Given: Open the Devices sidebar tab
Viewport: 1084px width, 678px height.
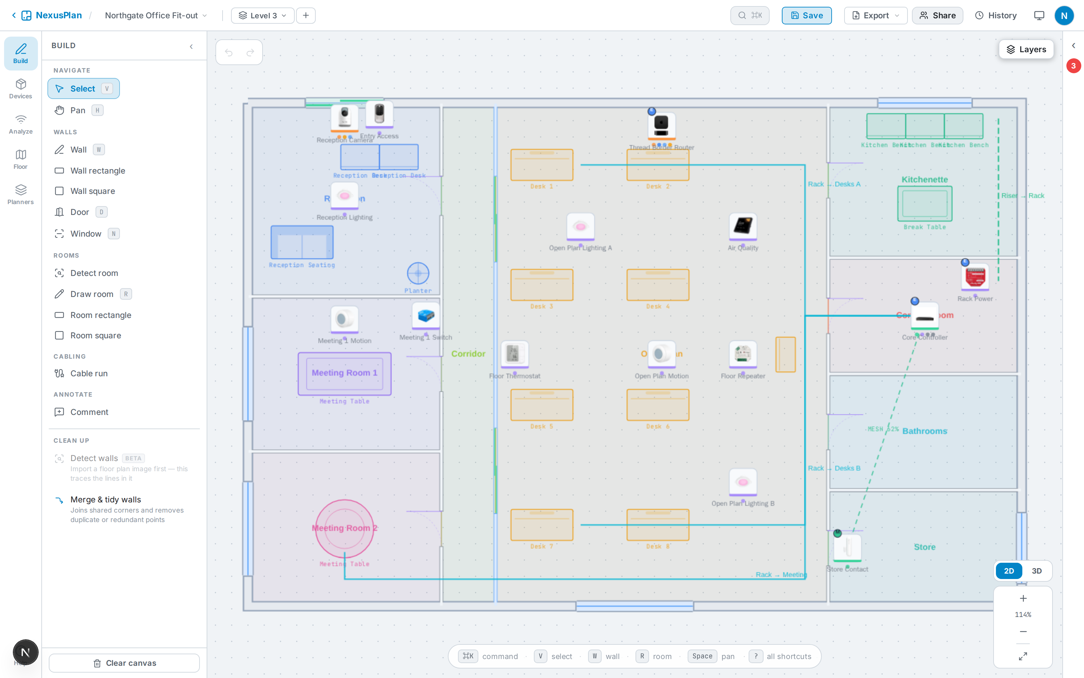Looking at the screenshot, I should pyautogui.click(x=21, y=89).
